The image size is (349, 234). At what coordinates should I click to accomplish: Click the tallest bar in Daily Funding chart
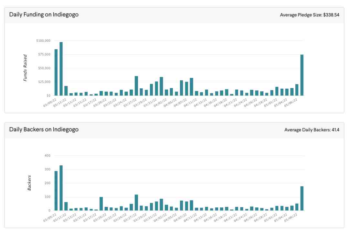[61, 69]
